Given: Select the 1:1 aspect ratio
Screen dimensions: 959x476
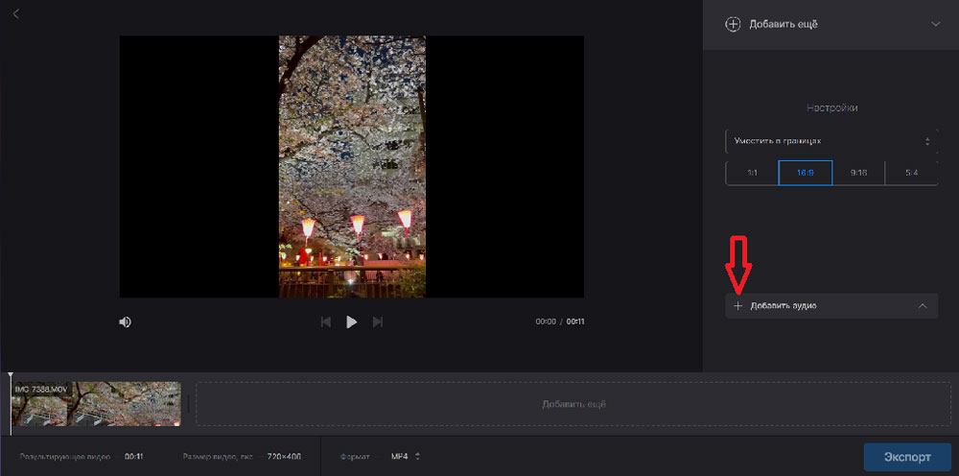Looking at the screenshot, I should 752,173.
